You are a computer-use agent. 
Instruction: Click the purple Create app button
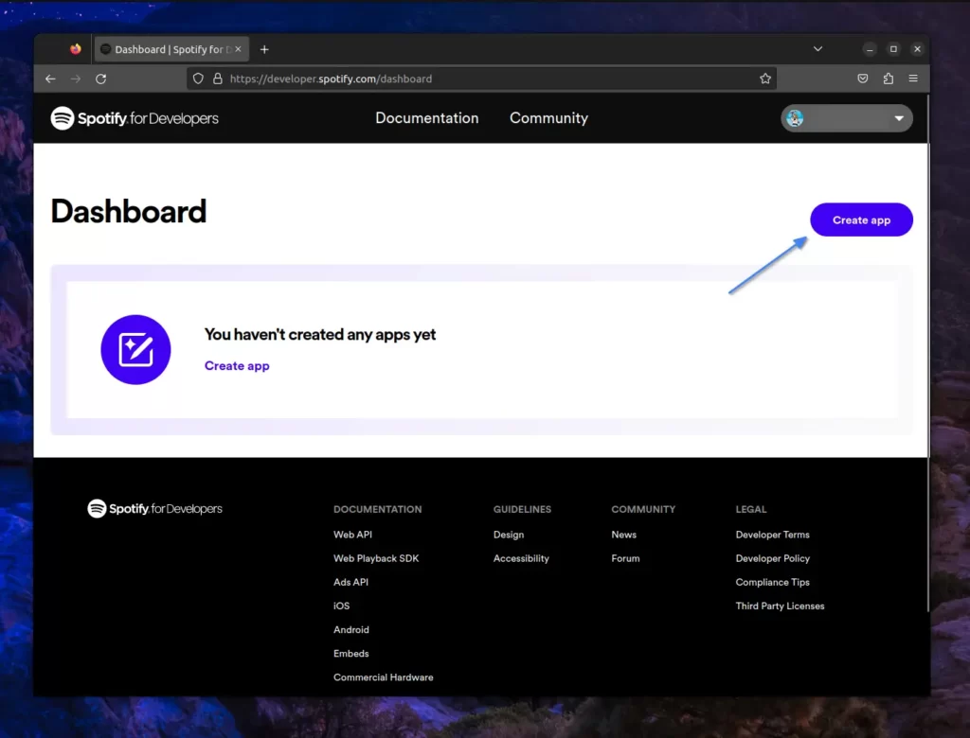861,220
